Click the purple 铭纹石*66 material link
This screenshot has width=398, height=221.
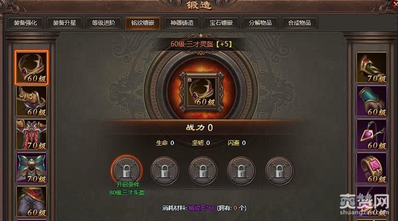202,208
